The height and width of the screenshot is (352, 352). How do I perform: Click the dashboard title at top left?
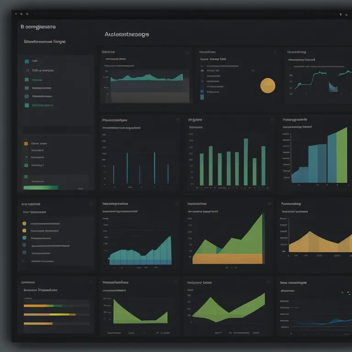(38, 27)
